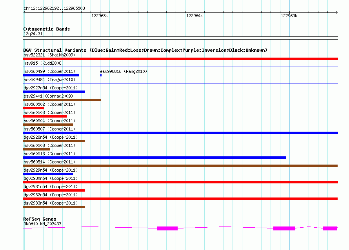Click the dgv2930n54 full-width red bar
The height and width of the screenshot is (250, 349).
pyautogui.click(x=180, y=182)
